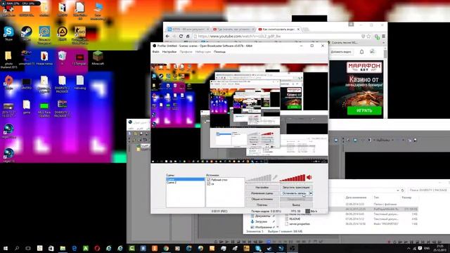Open Skype desktop shortcut

[x=8, y=34]
